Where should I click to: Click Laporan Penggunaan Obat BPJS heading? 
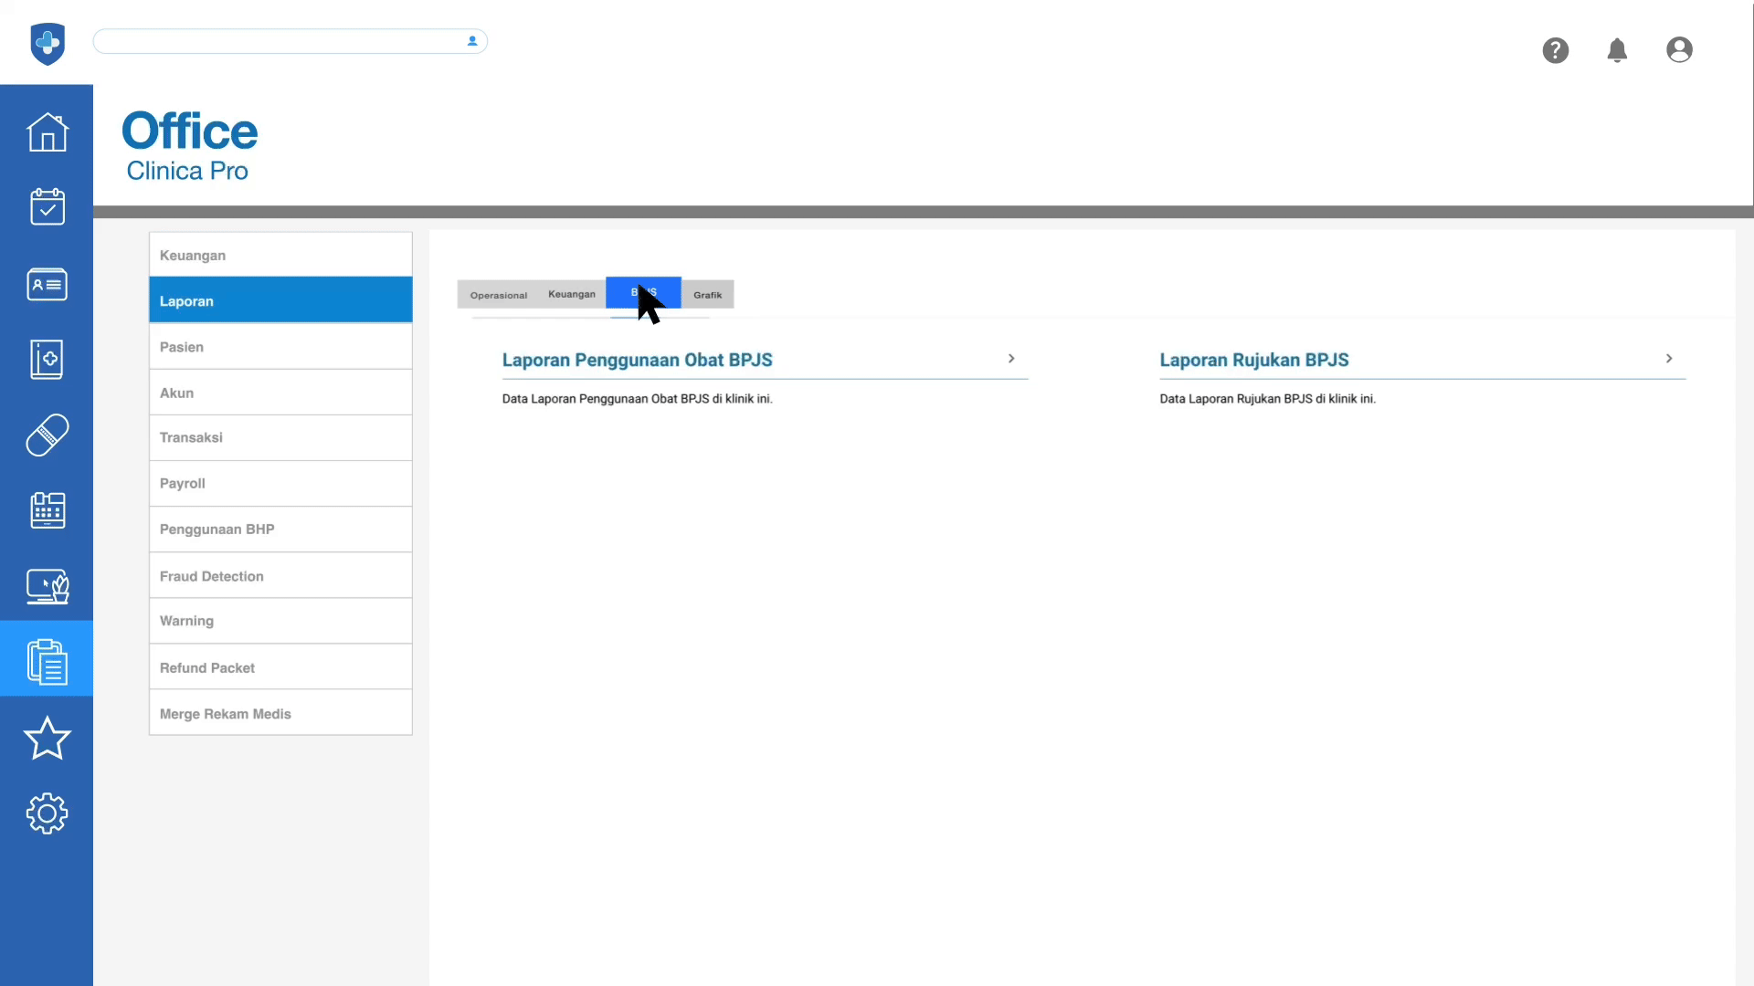637,360
